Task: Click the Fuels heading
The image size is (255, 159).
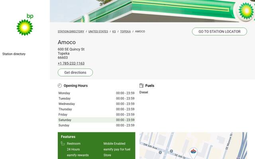Action: (x=150, y=86)
